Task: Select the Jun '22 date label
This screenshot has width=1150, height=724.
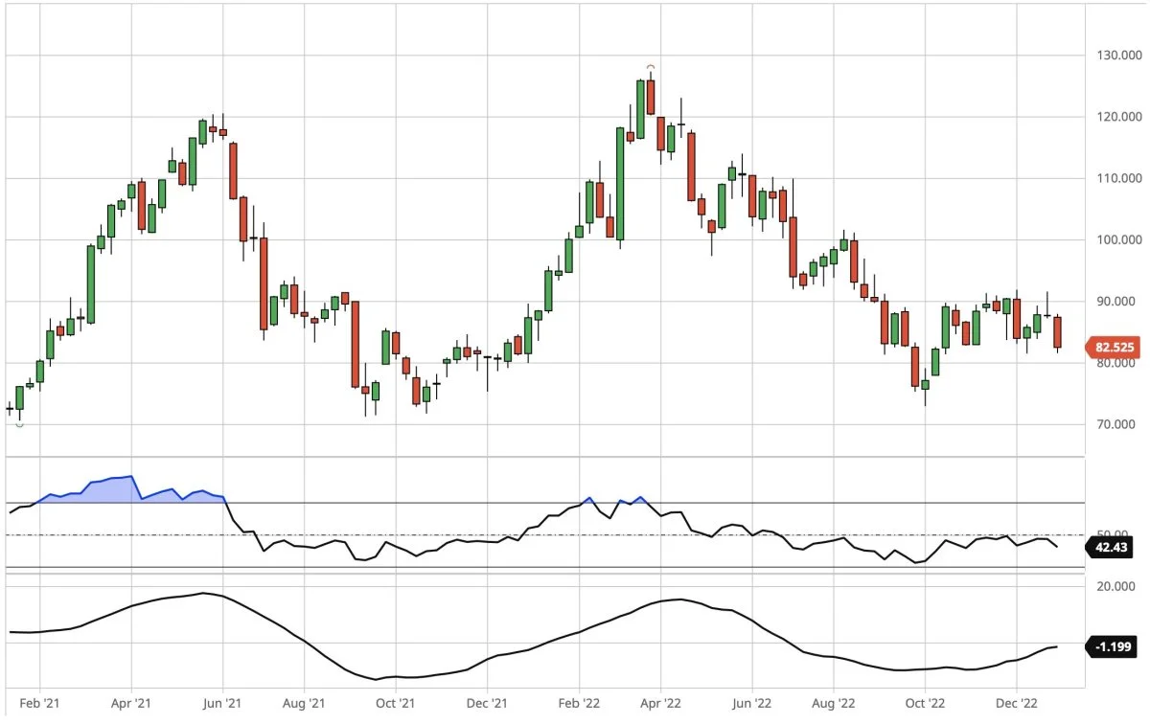Action: point(750,703)
